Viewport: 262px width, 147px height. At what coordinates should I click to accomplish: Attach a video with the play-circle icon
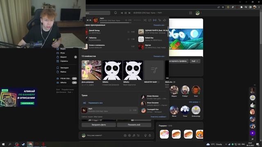[129, 136]
